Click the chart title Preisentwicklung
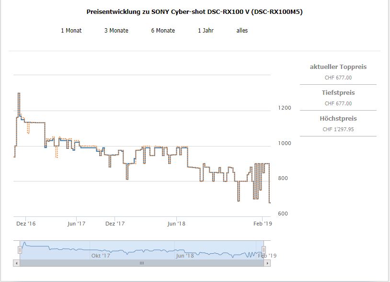This screenshot has height=282, width=390. (x=194, y=11)
